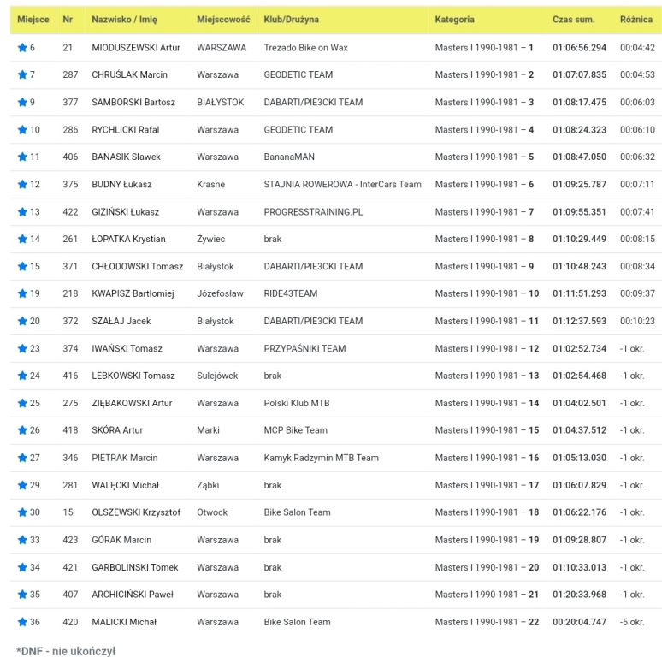Click the club BananaMAN
This screenshot has width=662, height=657.
tap(289, 157)
